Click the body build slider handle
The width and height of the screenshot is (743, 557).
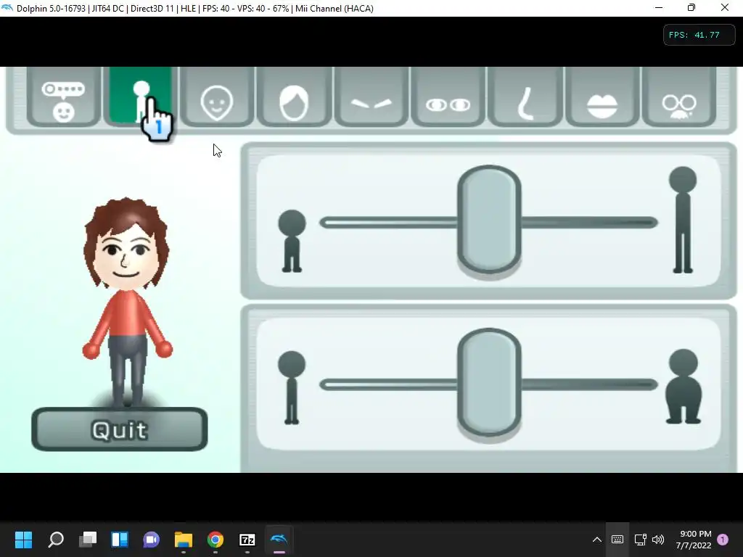point(490,382)
